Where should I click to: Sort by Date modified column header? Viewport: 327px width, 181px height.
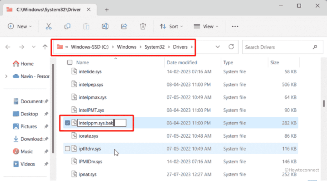point(182,62)
